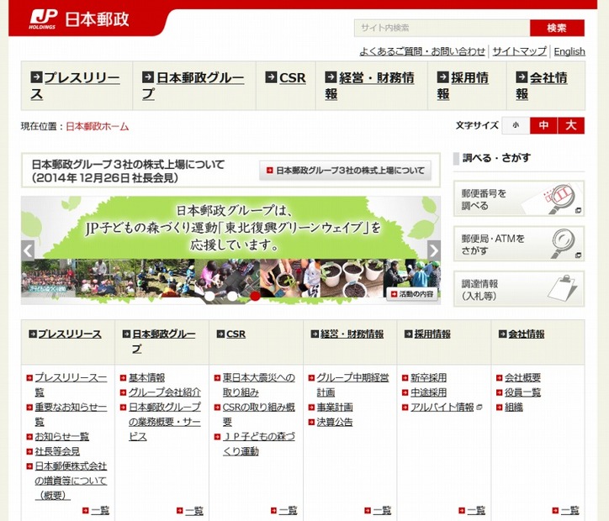Open 経営・財務情報 in the top navigation

coord(369,86)
